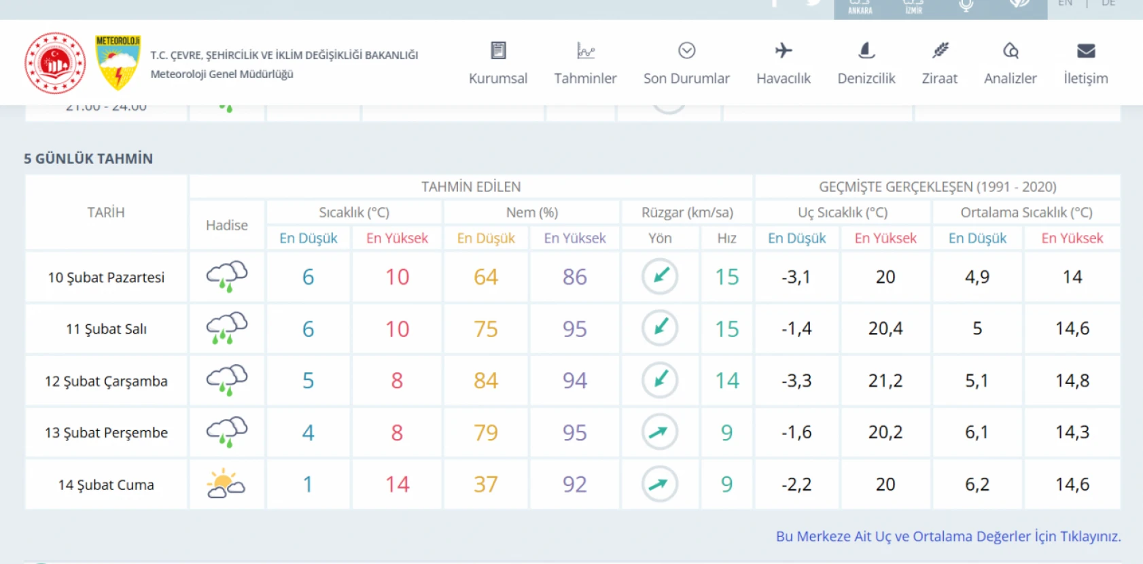Click the 14 Şubat Cuma weather icon
This screenshot has height=564, width=1143.
[226, 484]
